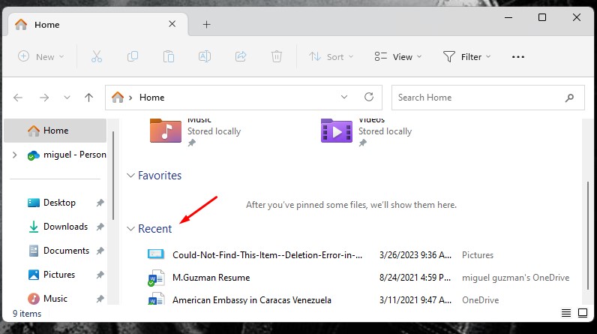Viewport: 597px width, 334px height.
Task: Go back with the left arrow
Action: pyautogui.click(x=18, y=98)
